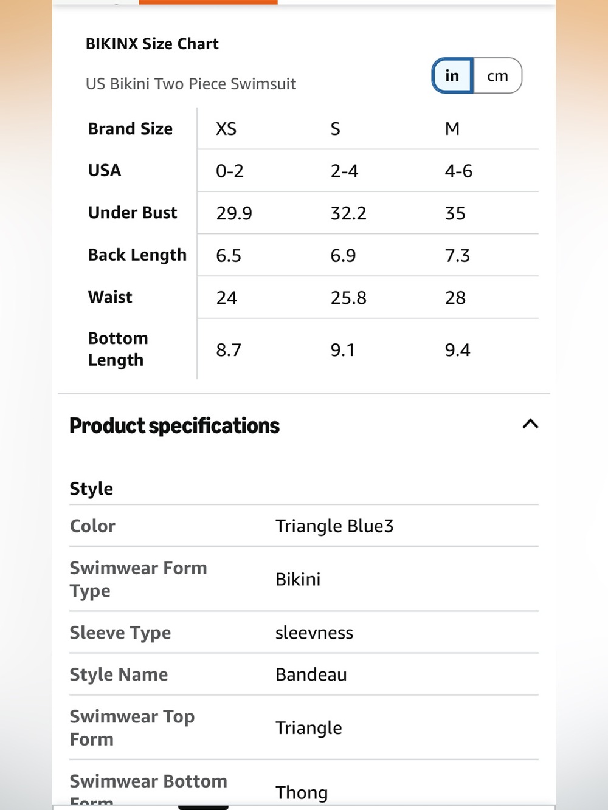608x810 pixels.
Task: Click the Back Length row label
Action: [137, 255]
